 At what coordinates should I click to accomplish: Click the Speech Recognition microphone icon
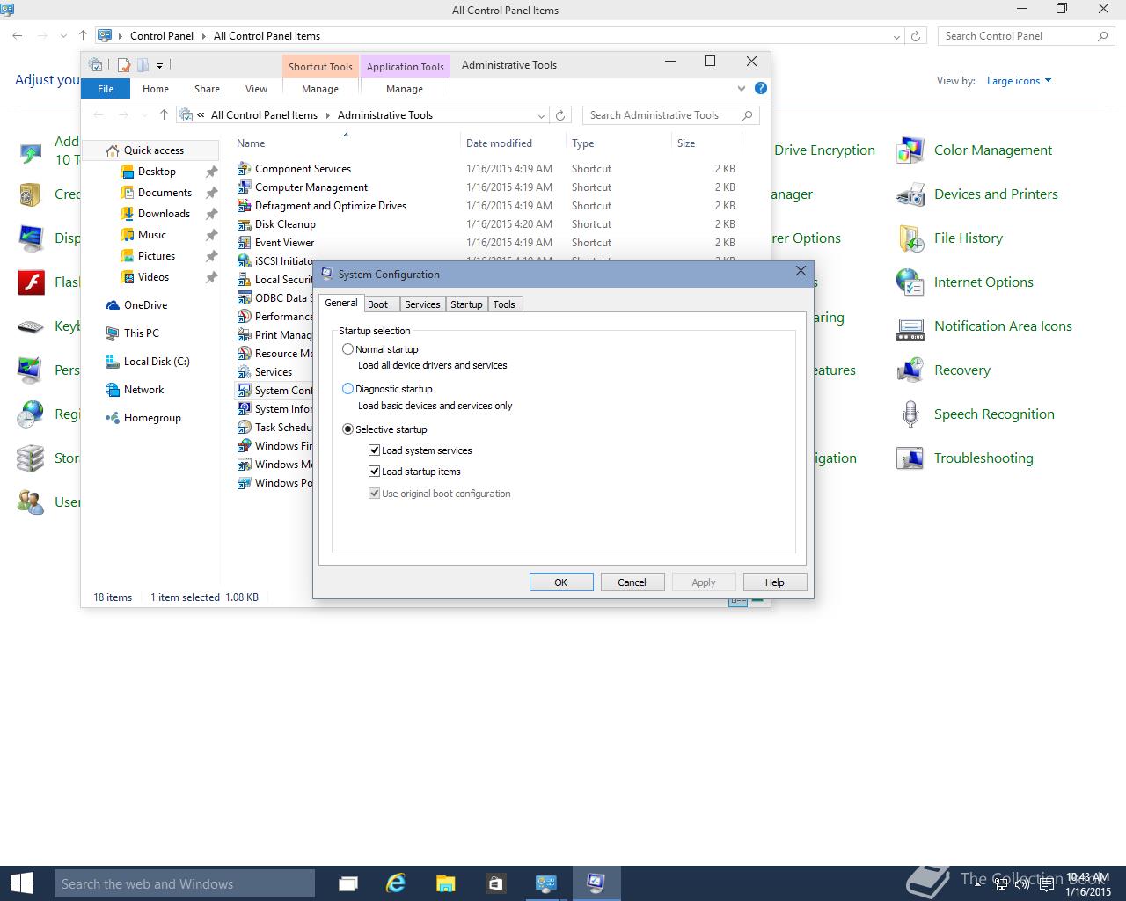click(x=910, y=414)
